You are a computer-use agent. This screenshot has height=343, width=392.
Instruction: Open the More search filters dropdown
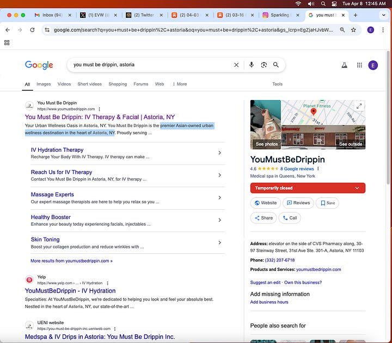(x=180, y=84)
